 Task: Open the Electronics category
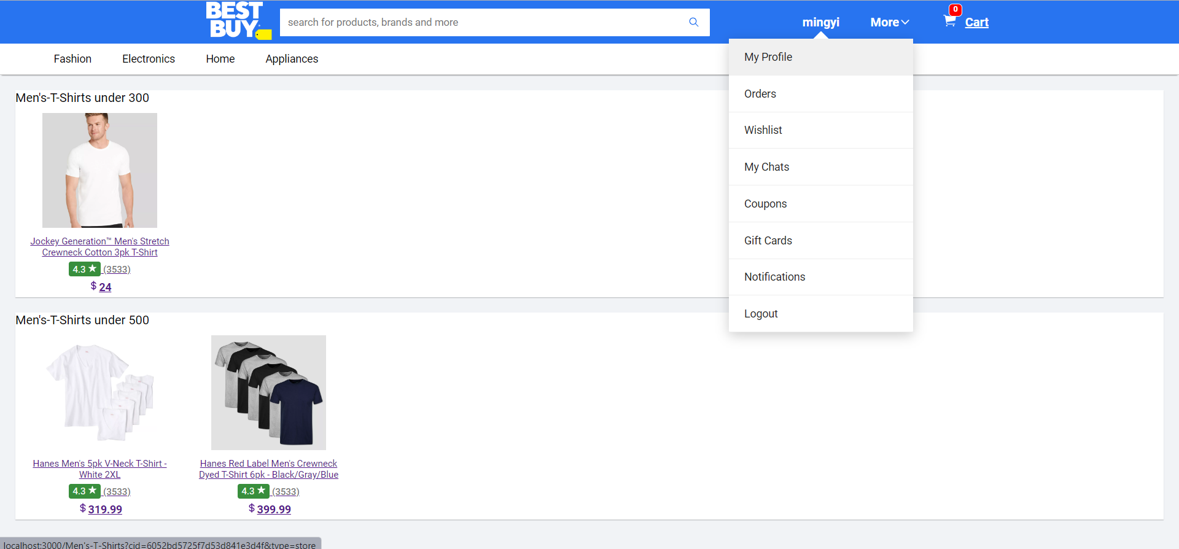coord(149,59)
